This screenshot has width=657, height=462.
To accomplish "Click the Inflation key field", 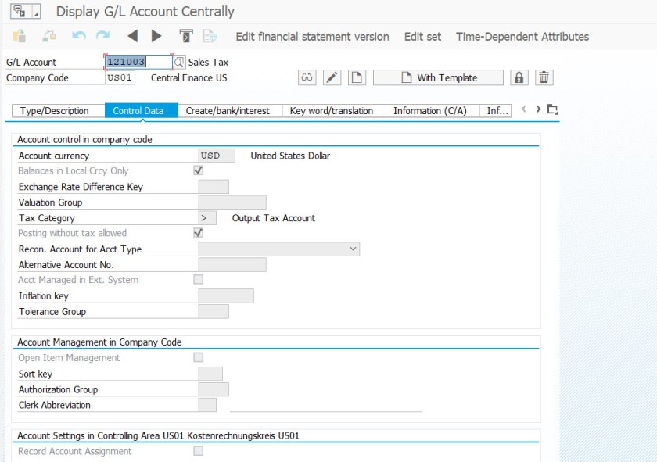I will (x=226, y=295).
